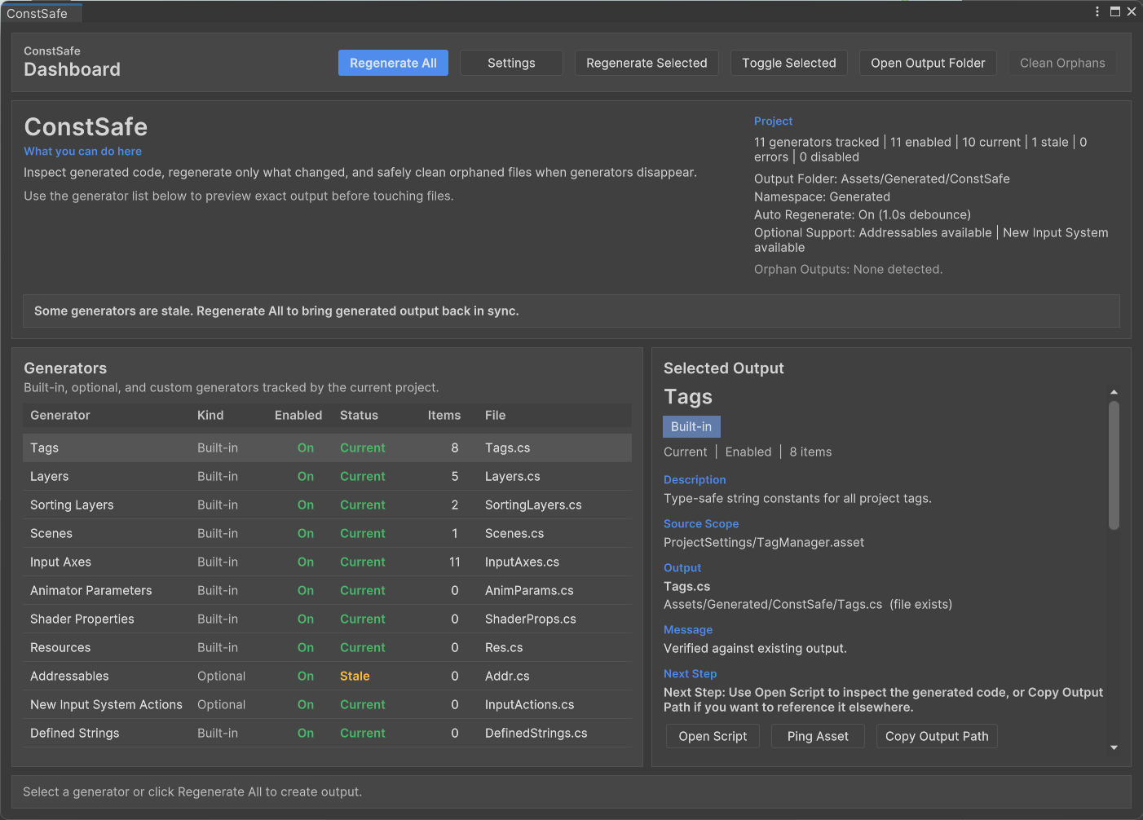The image size is (1143, 820).
Task: Click the Tags.cs file cell
Action: (x=507, y=447)
